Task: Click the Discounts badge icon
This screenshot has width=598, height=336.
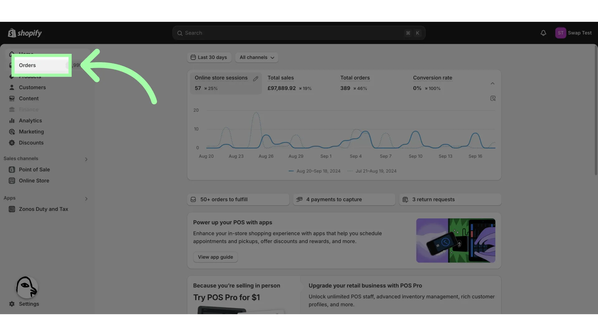Action: [12, 143]
